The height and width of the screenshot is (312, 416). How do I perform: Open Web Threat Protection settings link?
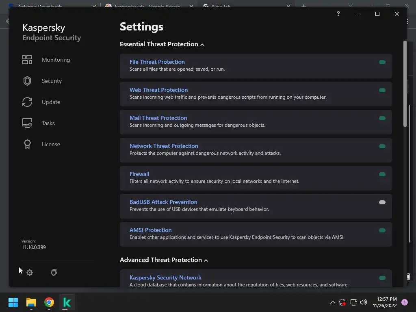coord(159,90)
